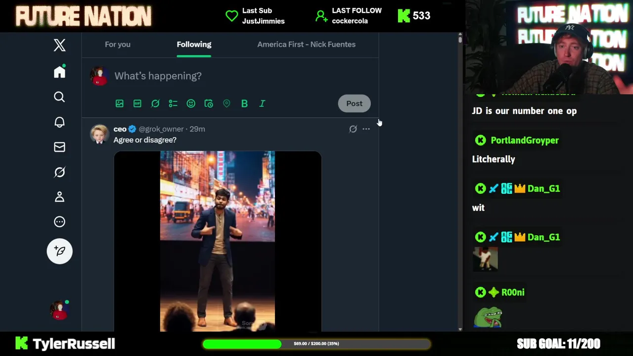Click the Last Sub heart icon
This screenshot has height=356, width=633.
231,16
